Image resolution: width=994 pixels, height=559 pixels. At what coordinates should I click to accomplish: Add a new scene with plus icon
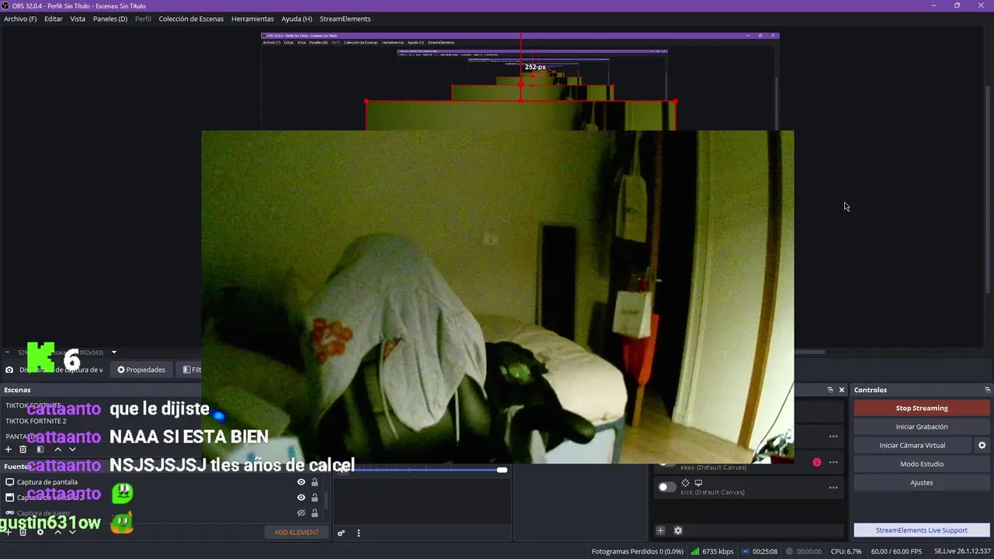coord(9,450)
